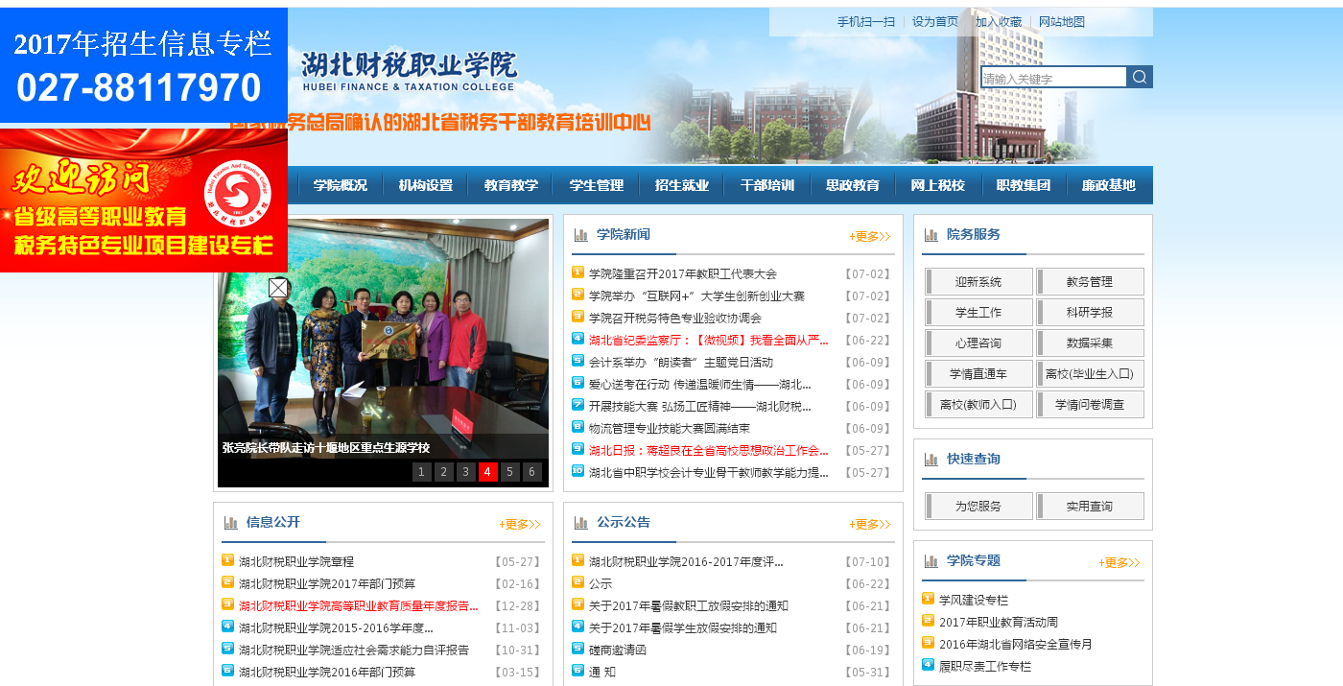The image size is (1343, 686).
Task: Click the bar chart icon beside 学院新闻
Action: tap(580, 235)
